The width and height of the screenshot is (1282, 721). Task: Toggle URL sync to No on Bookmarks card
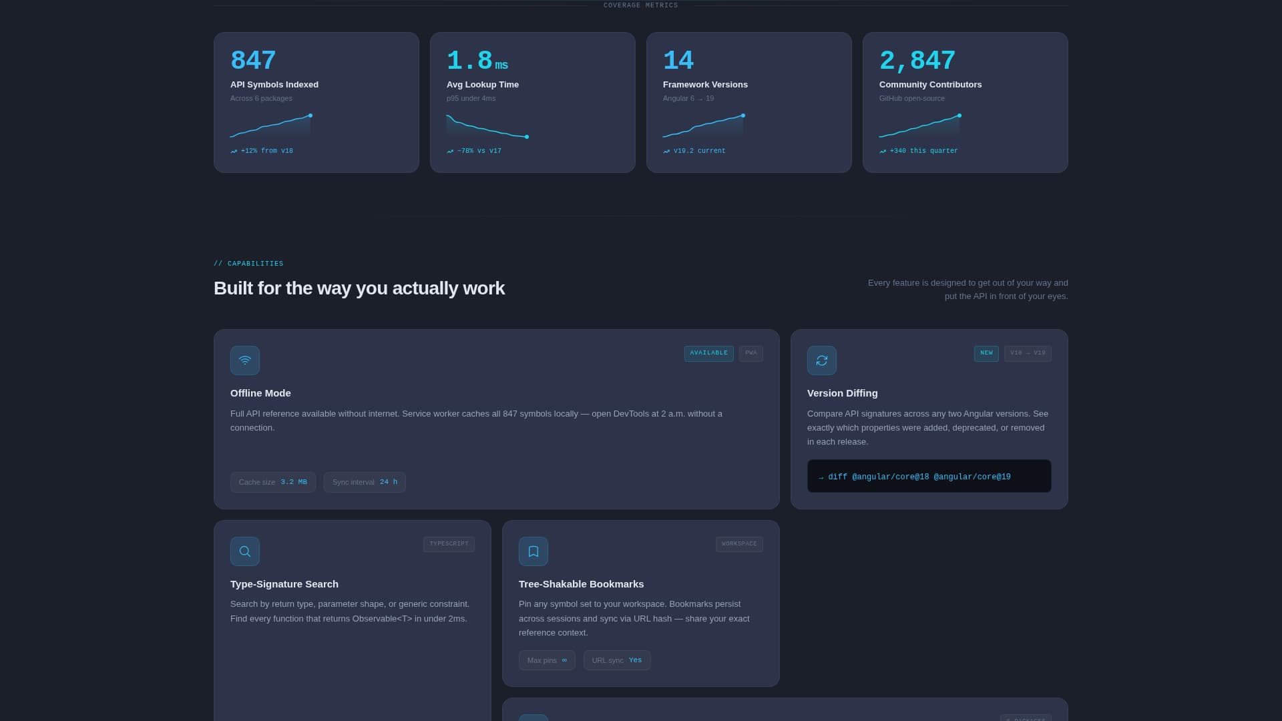[x=617, y=660]
